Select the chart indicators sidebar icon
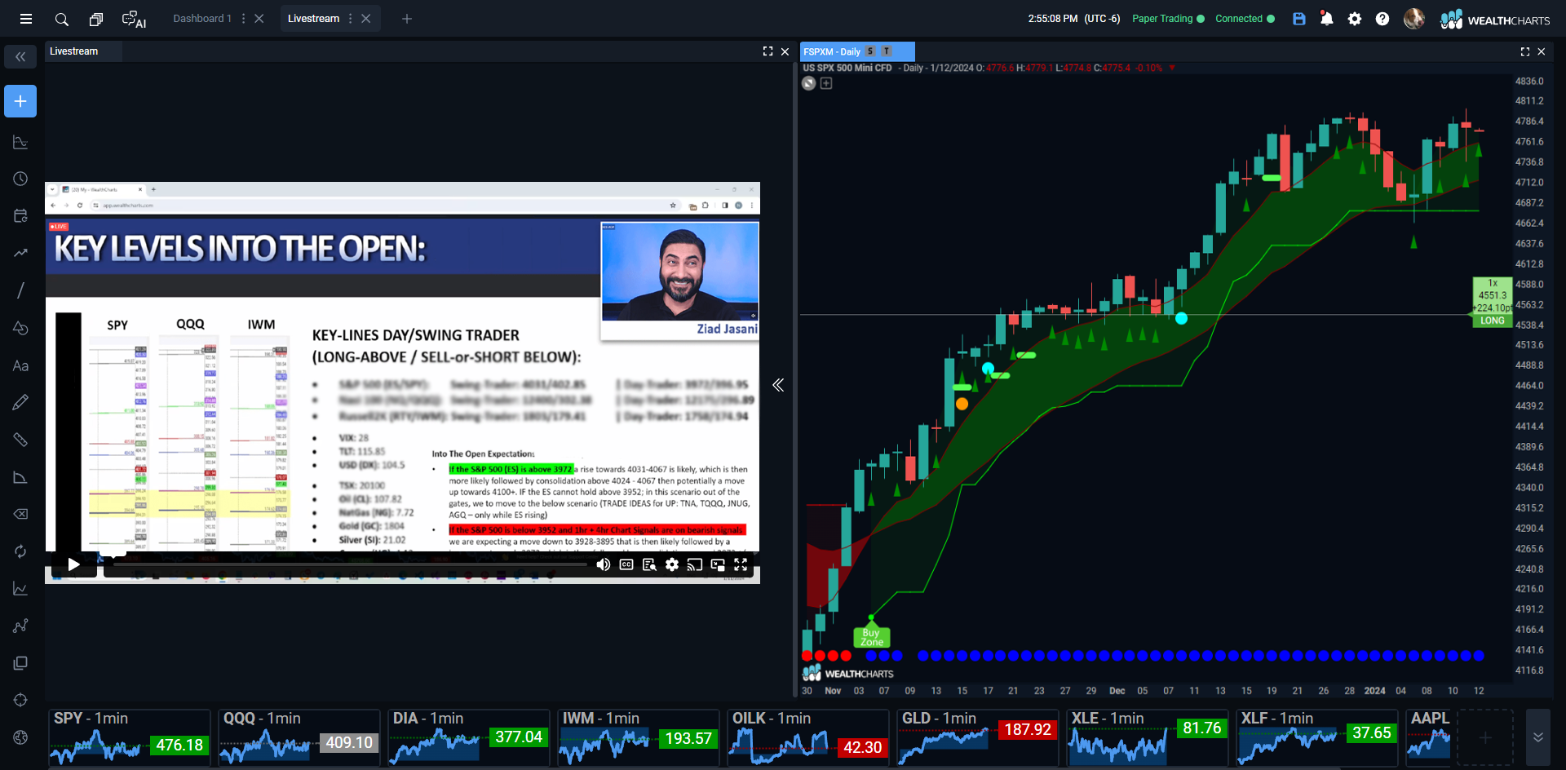Viewport: 1566px width, 770px height. coord(20,142)
